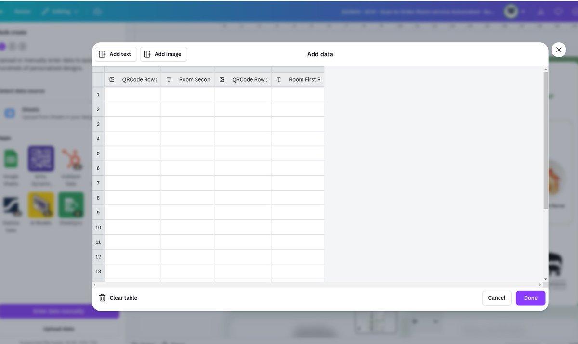Select row 7 header
The width and height of the screenshot is (578, 344).
click(98, 183)
